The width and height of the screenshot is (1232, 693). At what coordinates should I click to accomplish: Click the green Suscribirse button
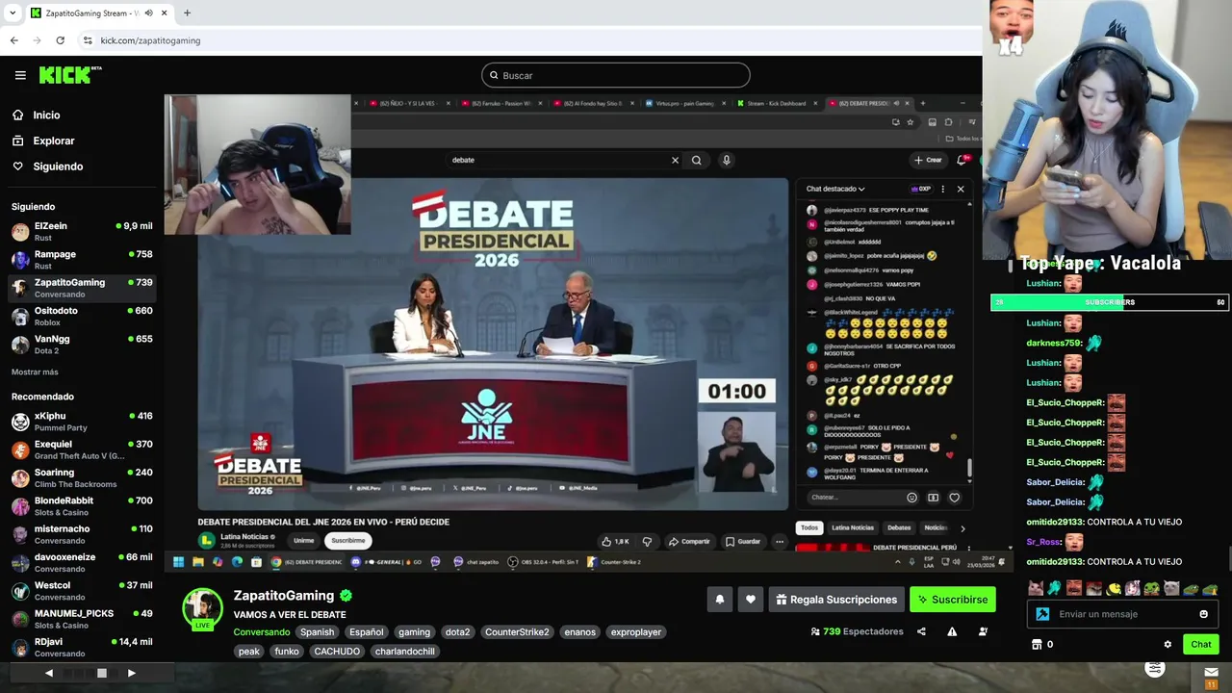(953, 600)
